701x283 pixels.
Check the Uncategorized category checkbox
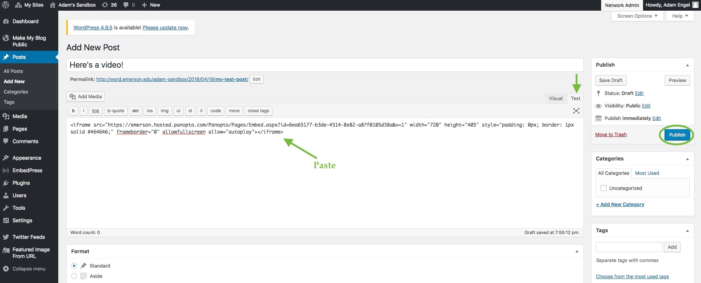tap(604, 188)
